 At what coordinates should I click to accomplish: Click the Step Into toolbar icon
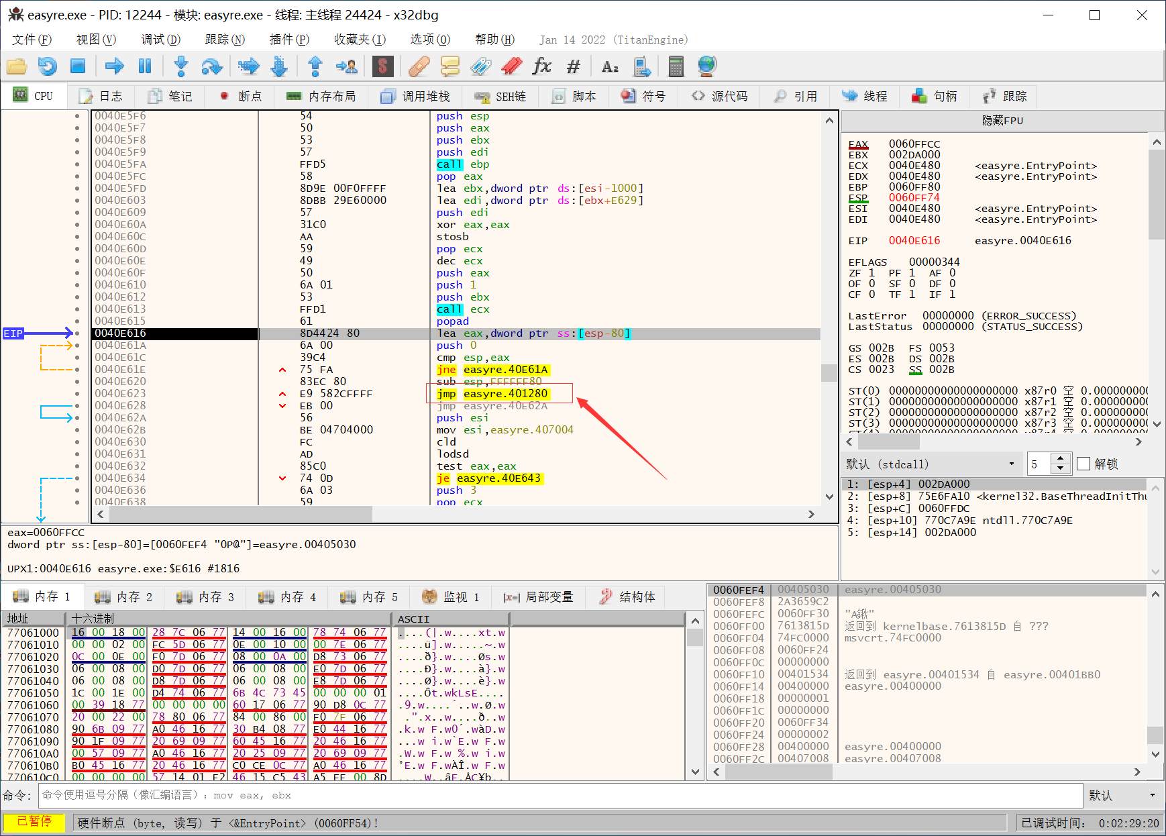(180, 66)
